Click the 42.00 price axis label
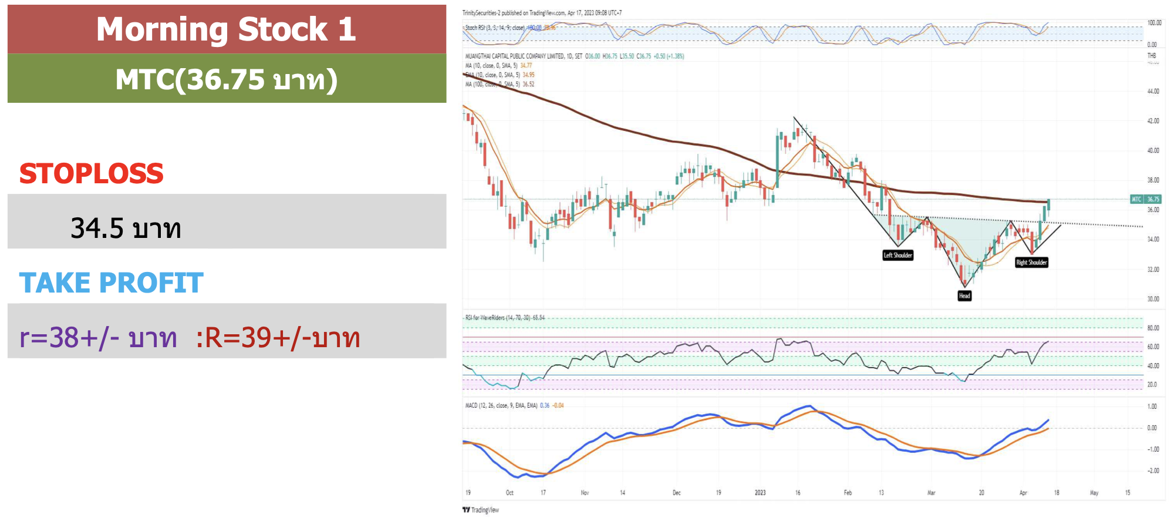 tap(1153, 121)
